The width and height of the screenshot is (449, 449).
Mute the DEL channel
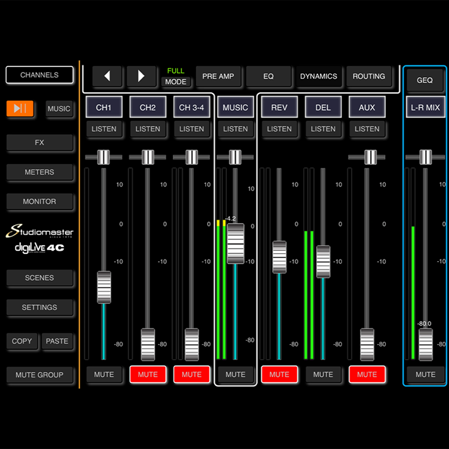point(323,374)
